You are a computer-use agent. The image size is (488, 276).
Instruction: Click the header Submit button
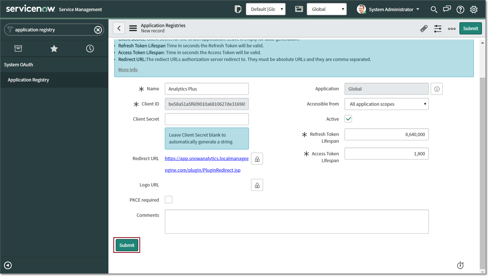click(x=471, y=28)
